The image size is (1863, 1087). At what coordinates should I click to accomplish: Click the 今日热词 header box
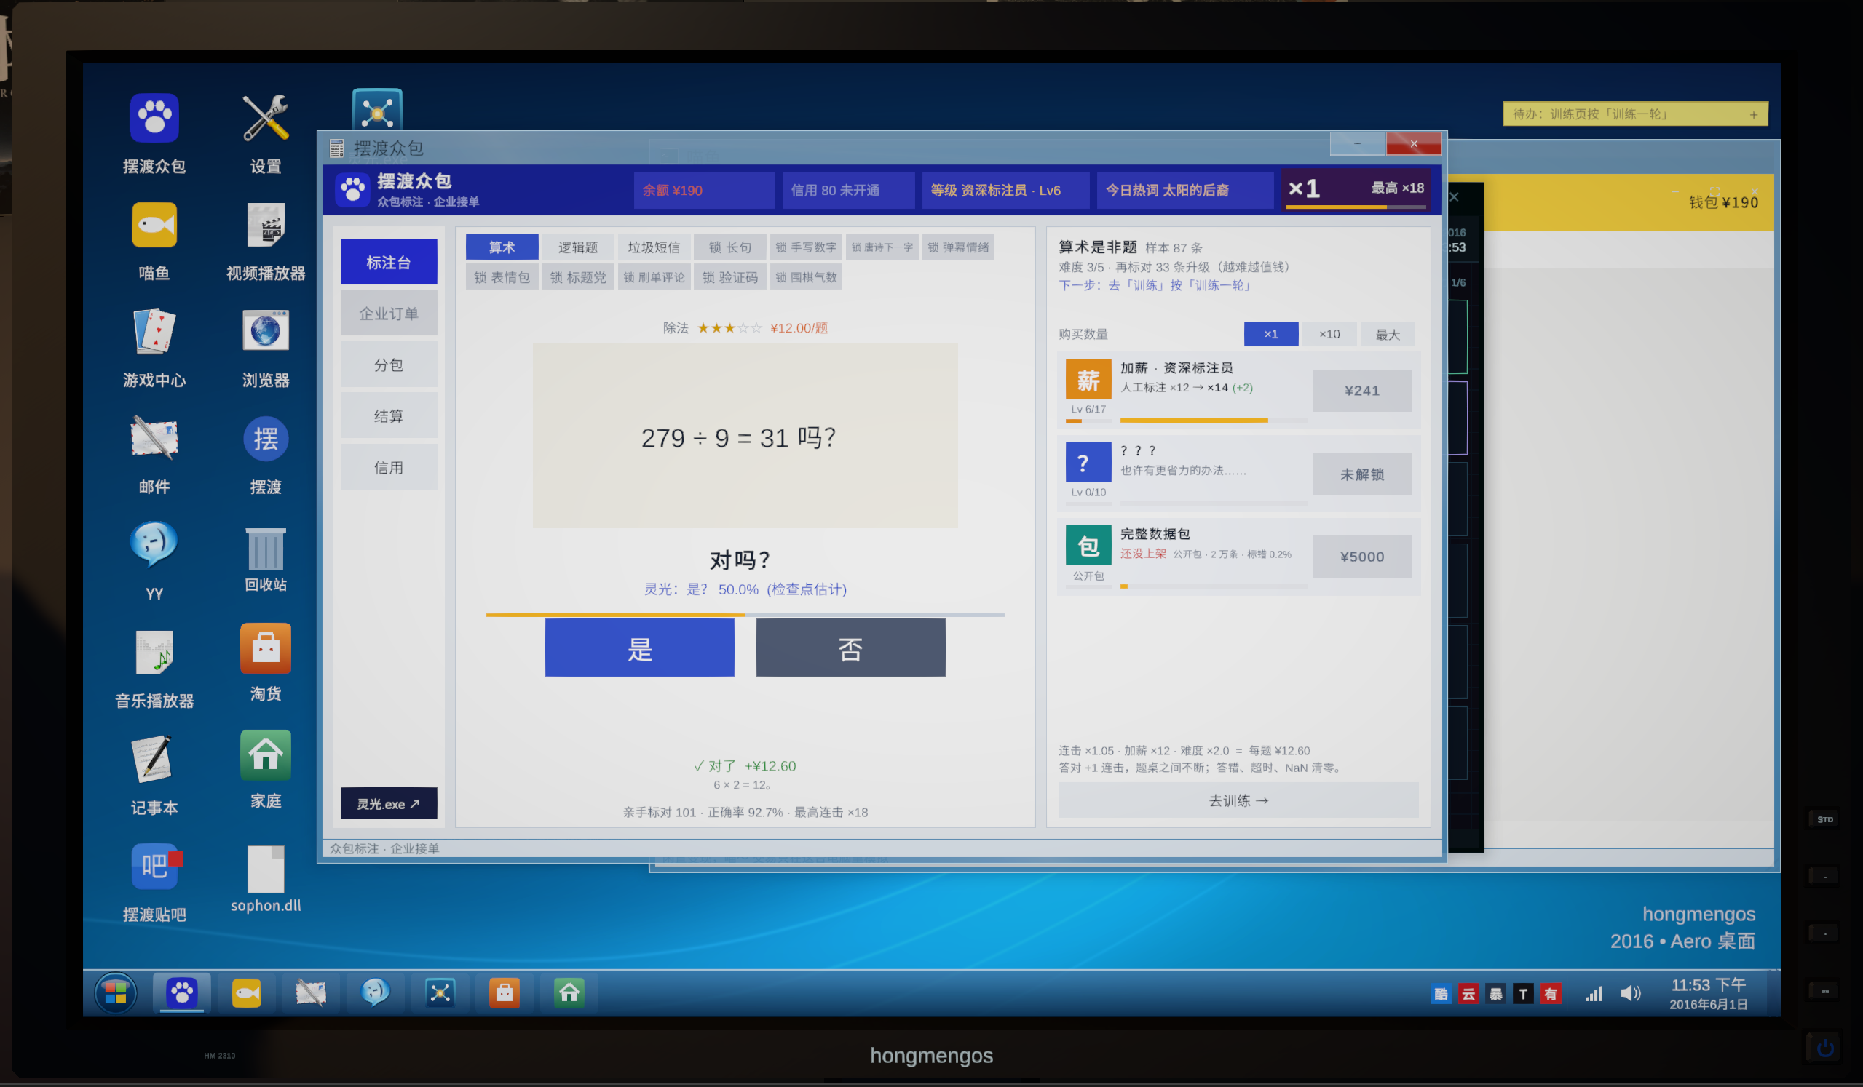point(1184,190)
